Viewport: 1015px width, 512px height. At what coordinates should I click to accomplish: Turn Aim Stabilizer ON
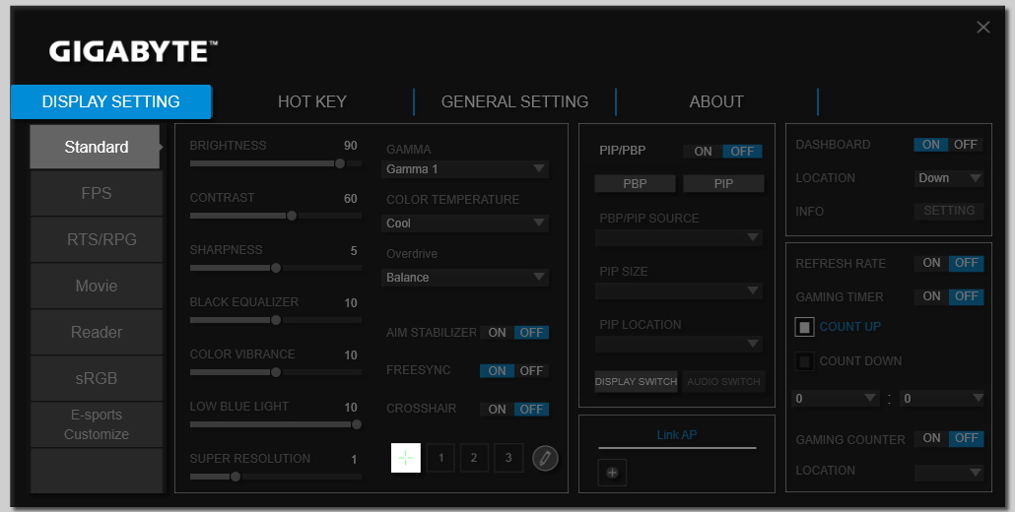click(x=497, y=333)
